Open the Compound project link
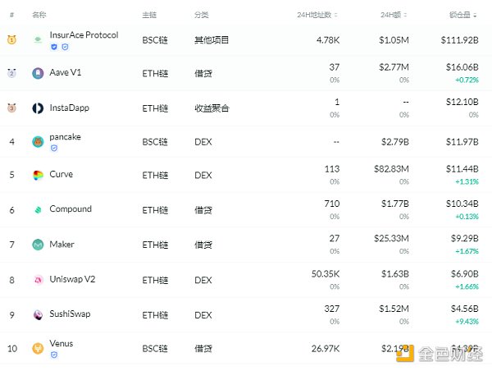Screen dimensions: 492x371 click(71, 209)
